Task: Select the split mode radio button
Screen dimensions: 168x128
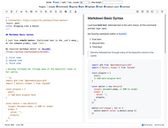Action: (x=61, y=2)
